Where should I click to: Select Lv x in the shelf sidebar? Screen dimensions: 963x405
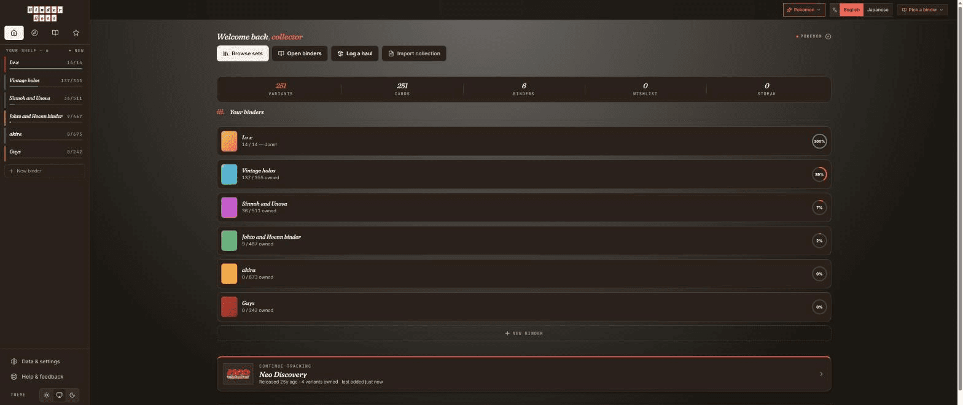tap(45, 63)
